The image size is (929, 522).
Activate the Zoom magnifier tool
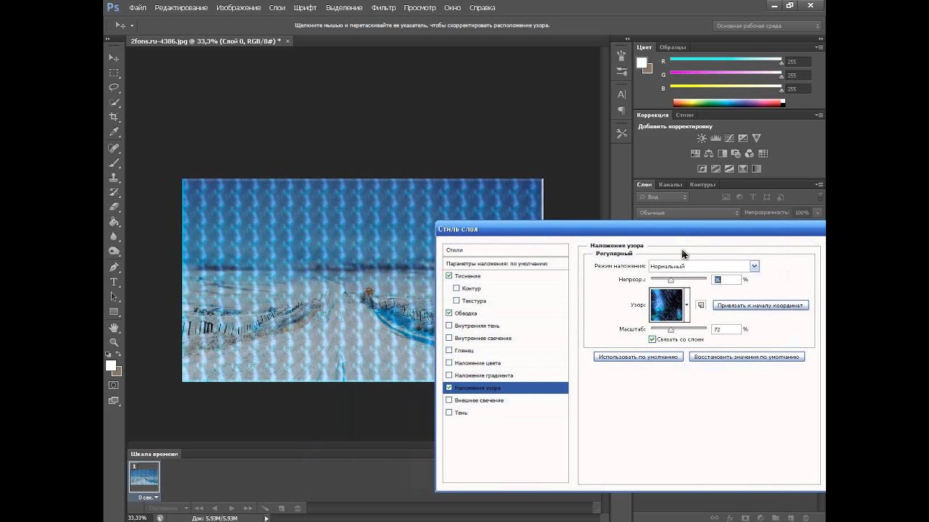114,342
